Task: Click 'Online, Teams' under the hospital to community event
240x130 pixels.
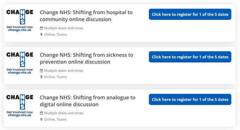Action: (x=55, y=35)
